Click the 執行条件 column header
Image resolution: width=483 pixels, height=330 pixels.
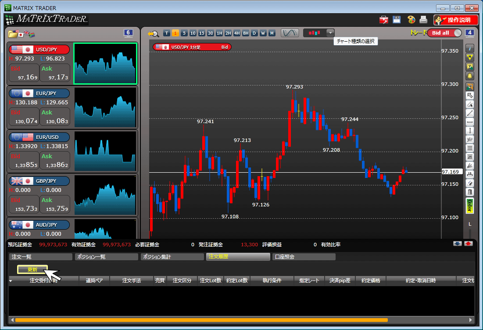click(272, 280)
